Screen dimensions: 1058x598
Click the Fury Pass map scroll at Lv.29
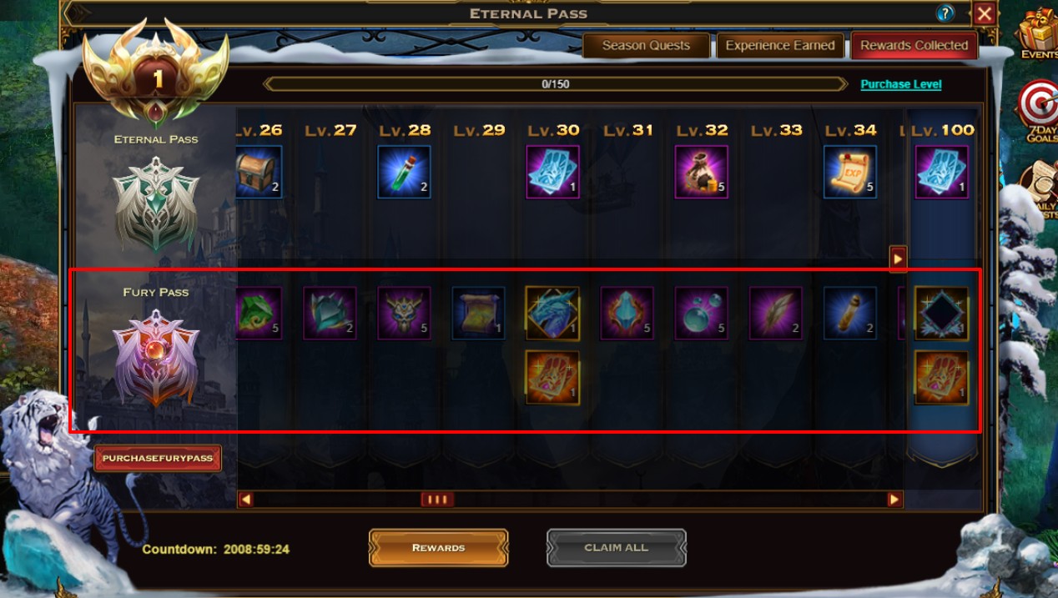pyautogui.click(x=478, y=314)
